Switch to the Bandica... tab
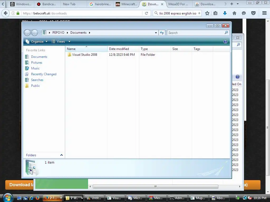The height and width of the screenshot is (202, 270). coord(46,4)
